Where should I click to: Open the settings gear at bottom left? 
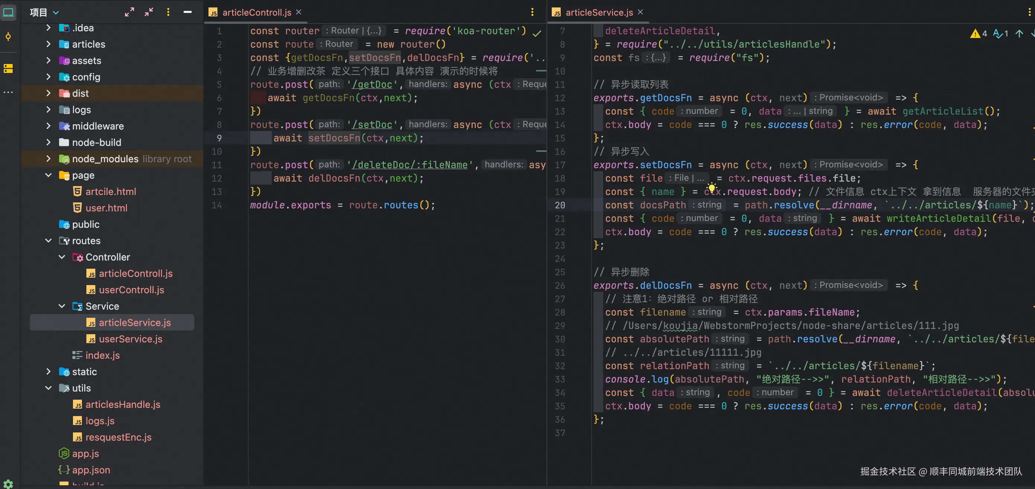tap(8, 483)
